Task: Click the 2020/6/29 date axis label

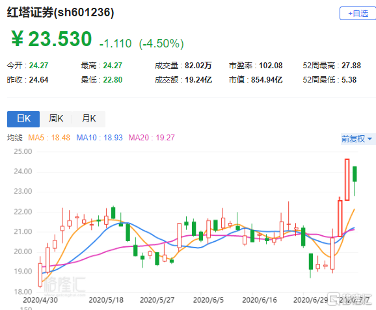Action: (x=310, y=300)
